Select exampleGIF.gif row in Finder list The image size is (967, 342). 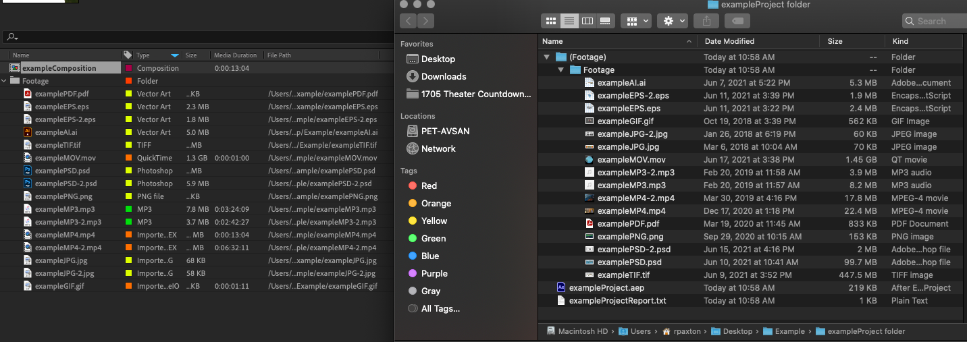point(752,121)
